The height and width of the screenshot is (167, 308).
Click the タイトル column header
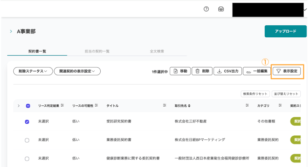point(112,106)
